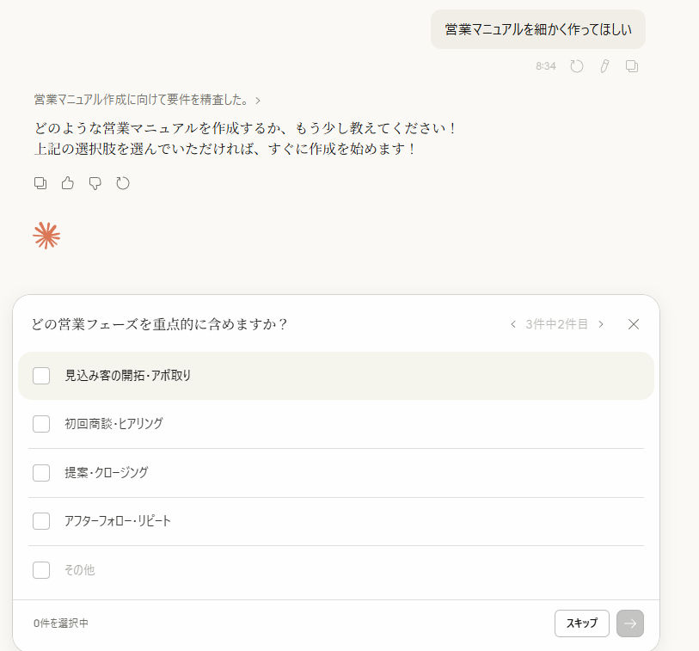This screenshot has height=651, width=699.
Task: Give the response a thumbs up
Action: click(x=68, y=183)
